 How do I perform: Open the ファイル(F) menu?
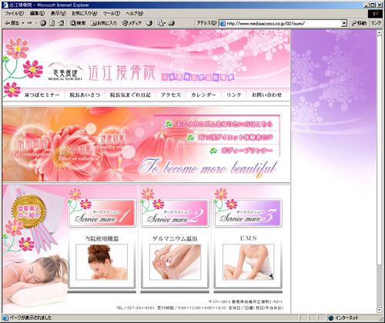point(15,13)
